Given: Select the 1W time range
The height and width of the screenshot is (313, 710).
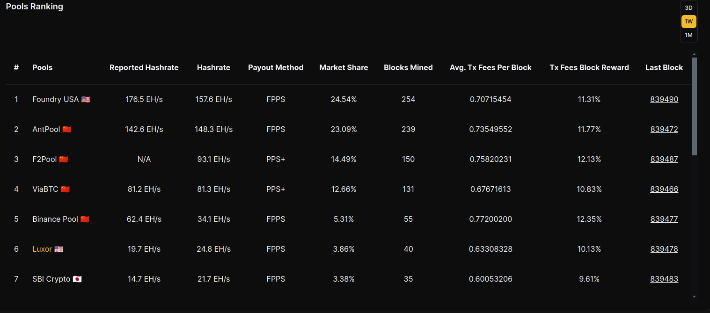Looking at the screenshot, I should click(x=688, y=22).
